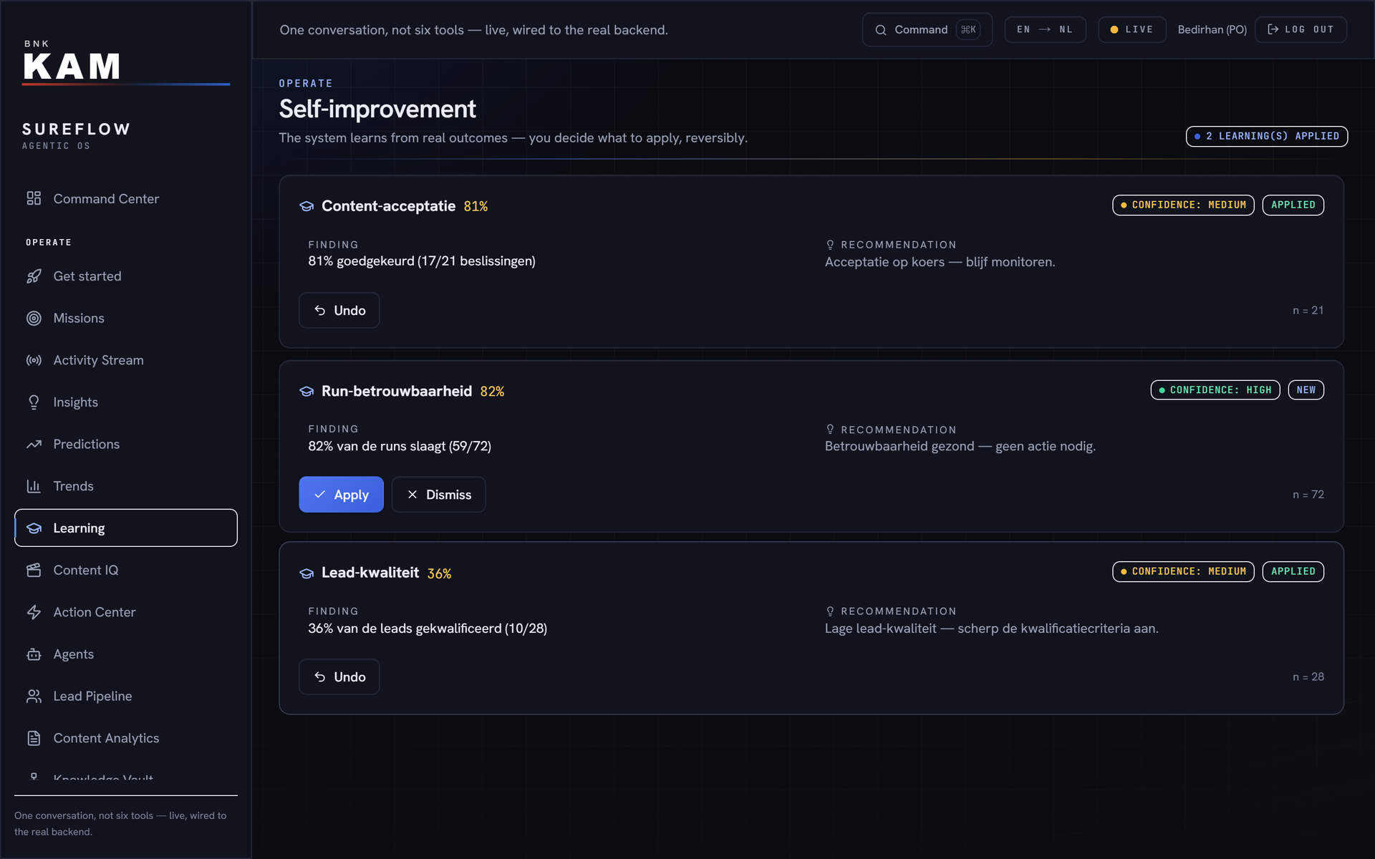
Task: Click graduation cap icon beside Lead-kwaliteit
Action: [x=307, y=573]
